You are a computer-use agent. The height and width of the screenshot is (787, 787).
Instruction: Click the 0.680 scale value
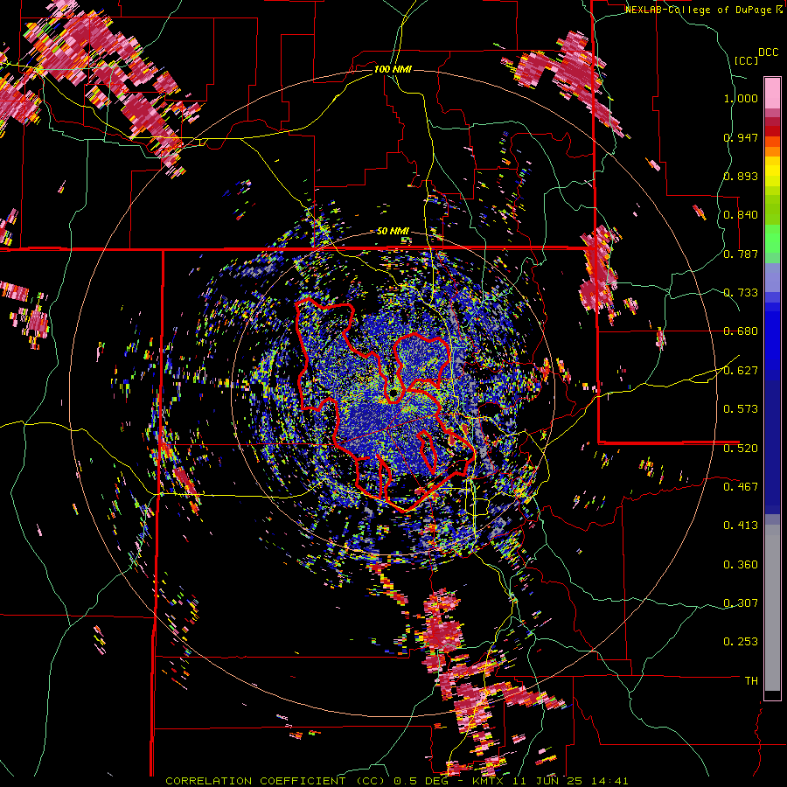coord(741,331)
